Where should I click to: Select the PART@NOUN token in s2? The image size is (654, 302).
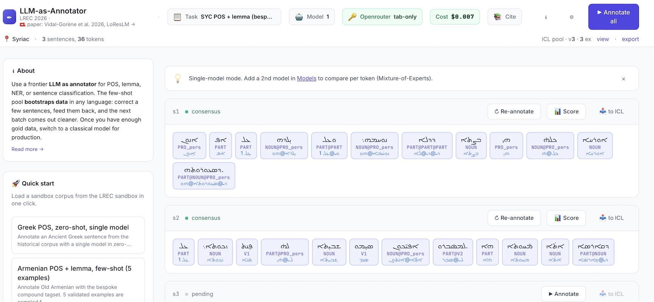(x=593, y=252)
